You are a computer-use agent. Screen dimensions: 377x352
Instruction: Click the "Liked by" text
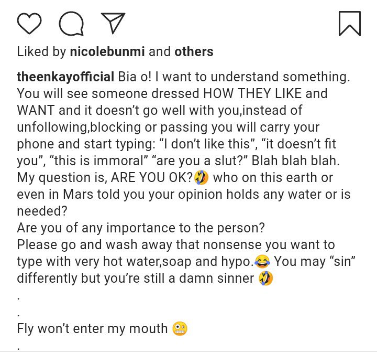pyautogui.click(x=40, y=51)
